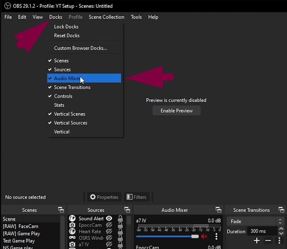287x249 pixels.
Task: Enable the Vertical dock
Action: click(x=84, y=132)
